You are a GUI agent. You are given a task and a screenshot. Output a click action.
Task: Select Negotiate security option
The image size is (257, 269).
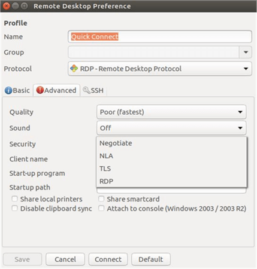[171, 143]
